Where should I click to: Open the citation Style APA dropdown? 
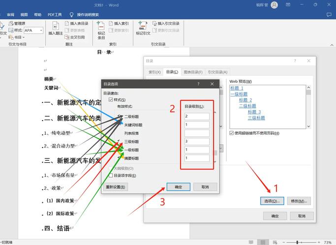coord(41,30)
